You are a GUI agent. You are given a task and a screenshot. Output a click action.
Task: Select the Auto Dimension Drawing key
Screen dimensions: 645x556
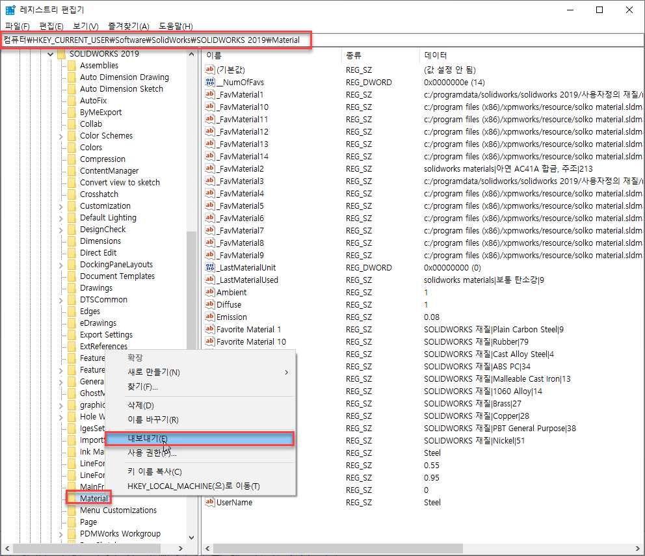point(124,77)
